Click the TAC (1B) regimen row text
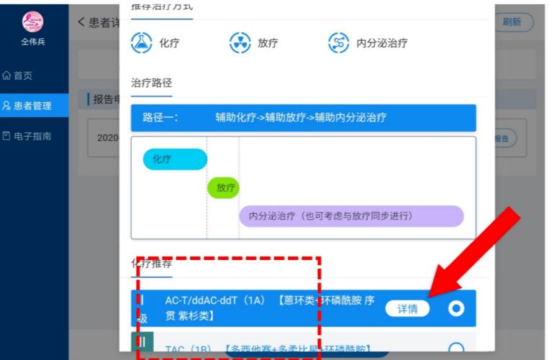This screenshot has width=549, height=360. coord(268,350)
